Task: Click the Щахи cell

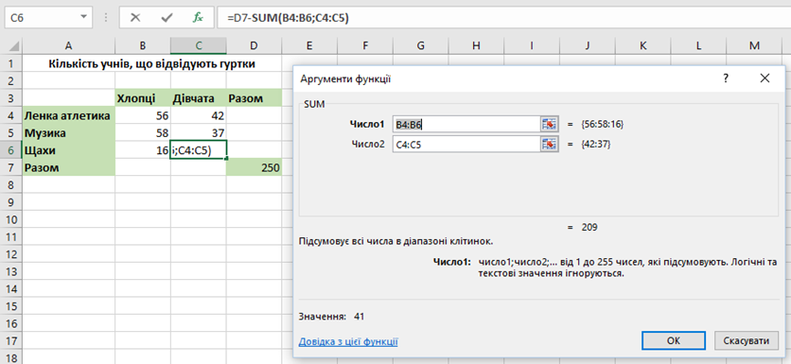Action: click(x=69, y=150)
